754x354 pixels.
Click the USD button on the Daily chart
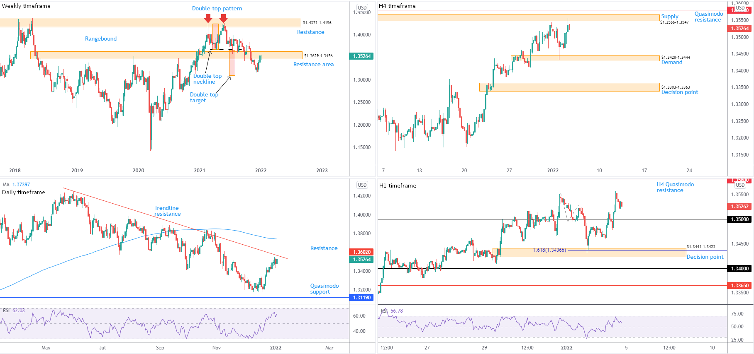tap(362, 185)
